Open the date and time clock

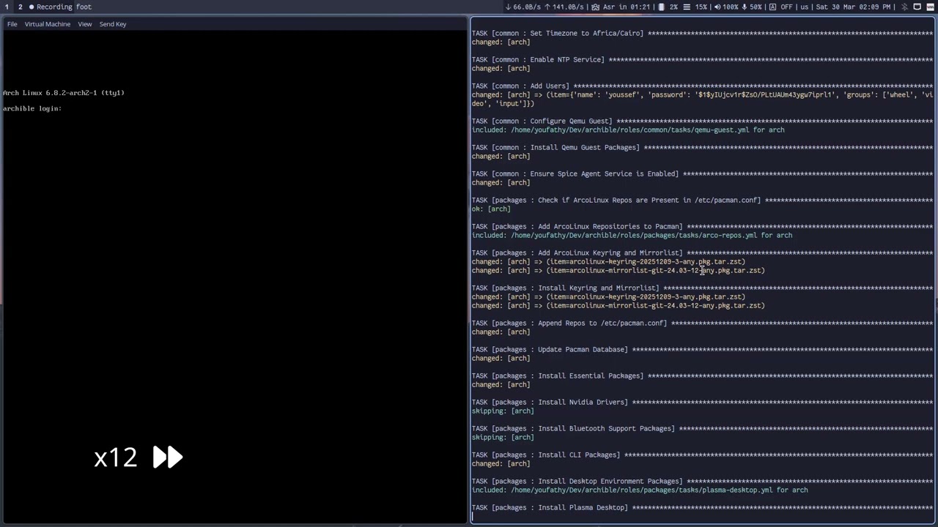[x=853, y=7]
